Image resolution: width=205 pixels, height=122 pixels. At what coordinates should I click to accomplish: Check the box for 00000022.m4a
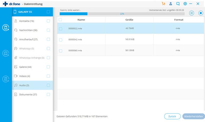point(60,29)
